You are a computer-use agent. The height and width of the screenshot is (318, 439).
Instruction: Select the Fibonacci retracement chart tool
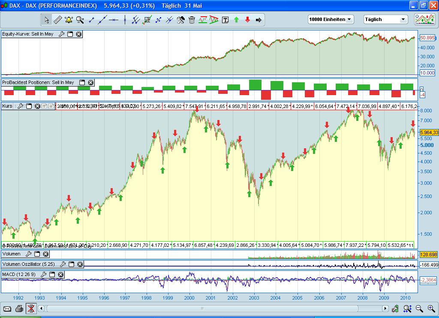[x=147, y=20]
